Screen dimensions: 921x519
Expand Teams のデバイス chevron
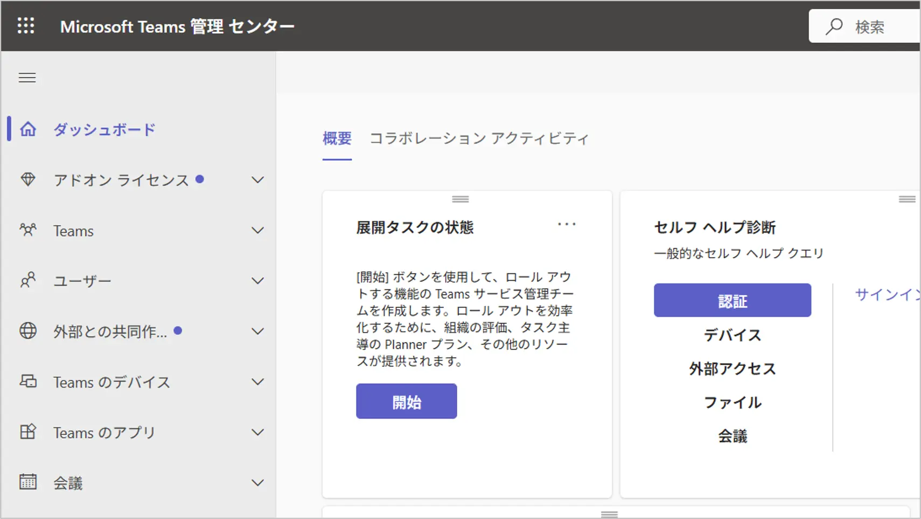pos(258,382)
